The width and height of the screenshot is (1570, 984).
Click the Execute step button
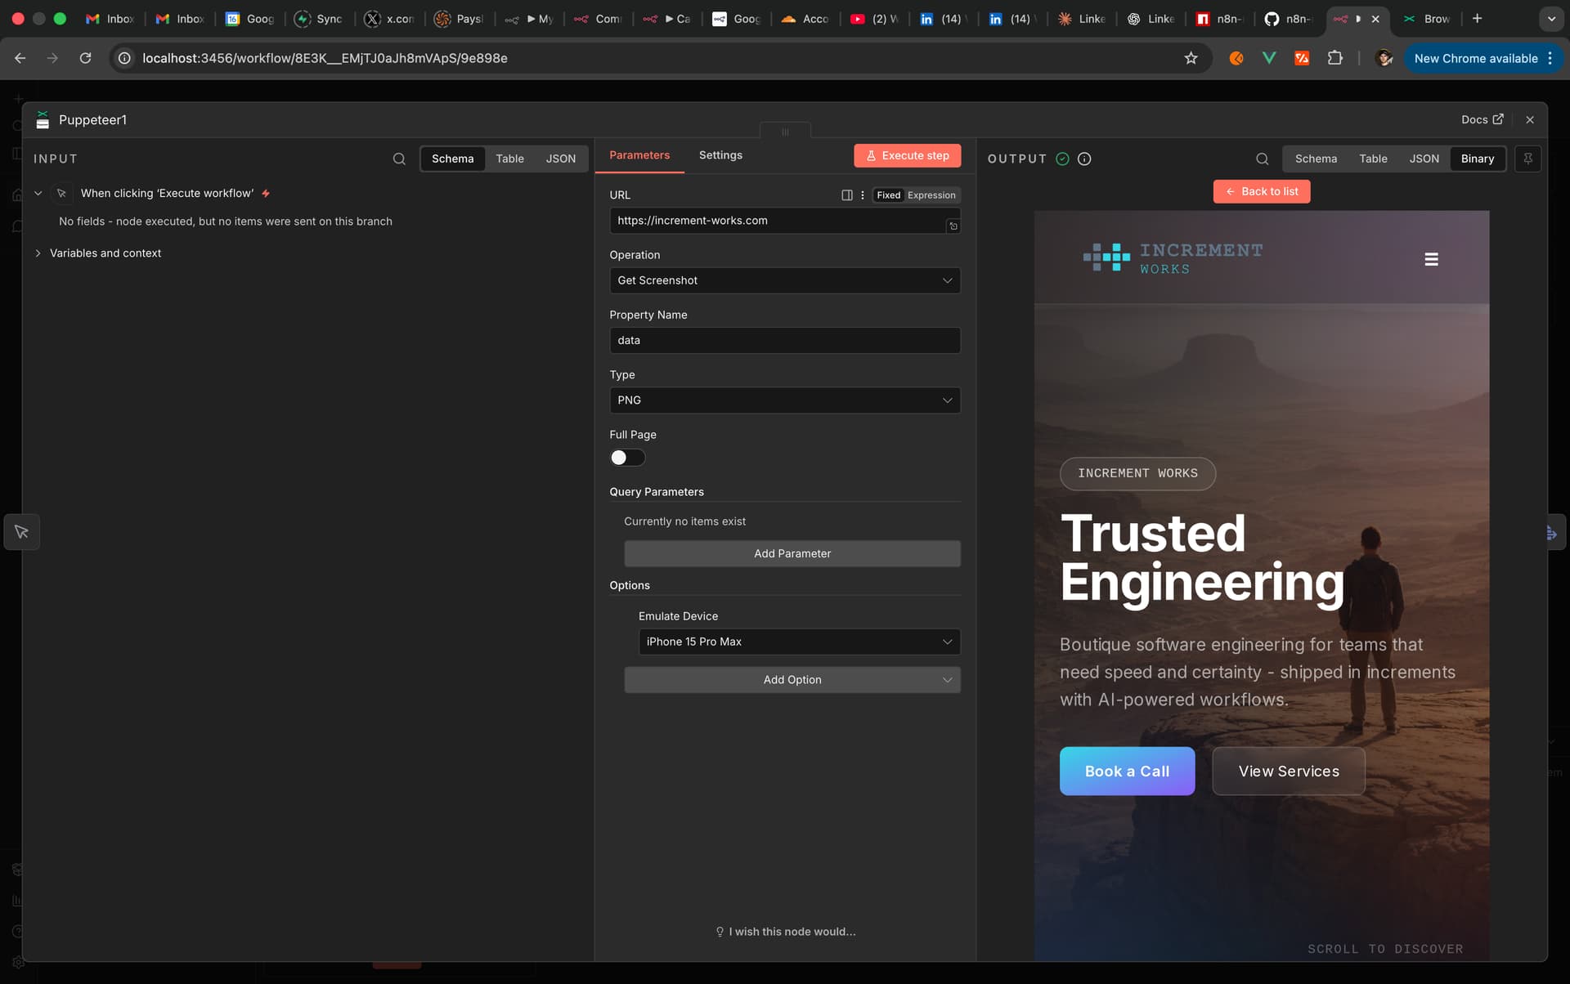pos(907,155)
